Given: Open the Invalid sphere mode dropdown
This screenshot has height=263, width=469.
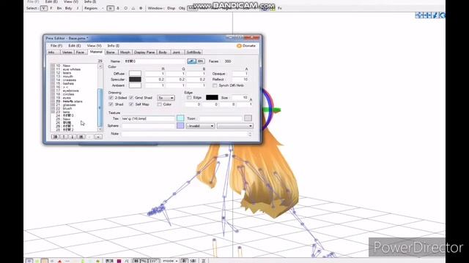Looking at the screenshot, I should [x=200, y=126].
